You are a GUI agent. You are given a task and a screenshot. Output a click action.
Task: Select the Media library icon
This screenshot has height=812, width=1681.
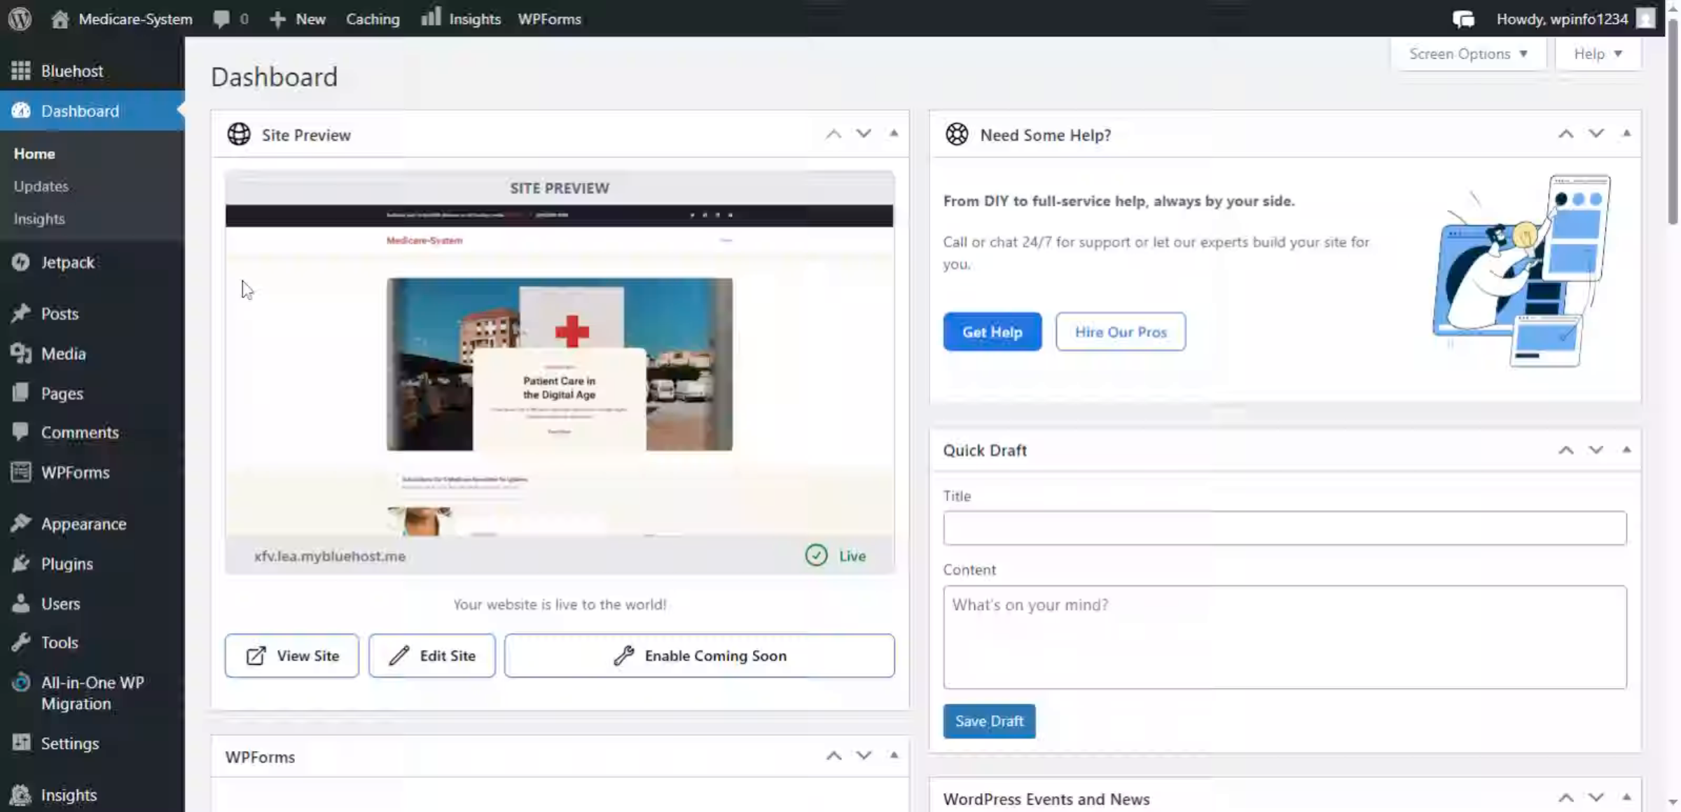pos(21,353)
